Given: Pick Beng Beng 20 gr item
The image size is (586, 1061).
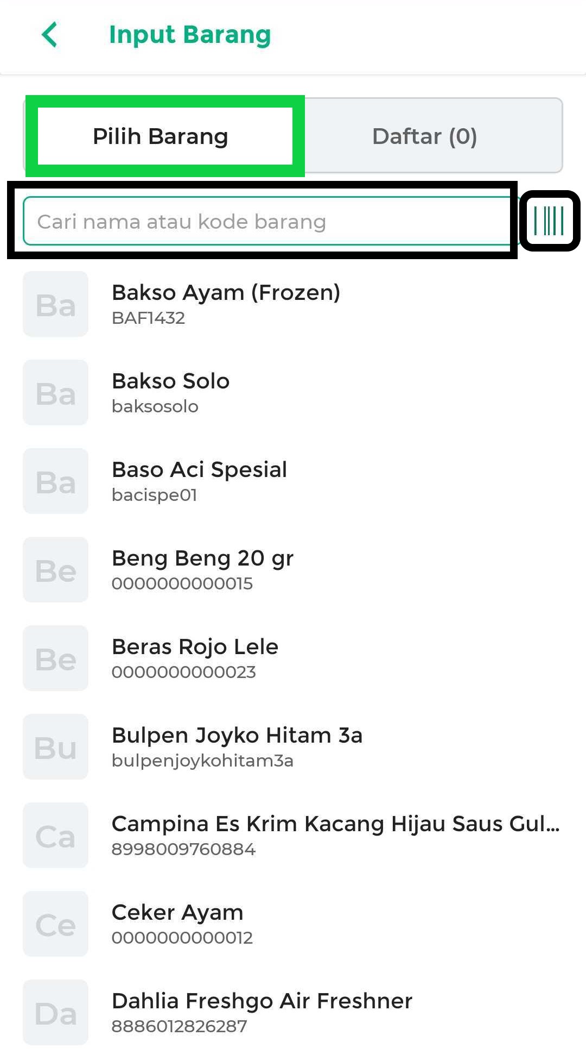Looking at the screenshot, I should (x=202, y=569).
